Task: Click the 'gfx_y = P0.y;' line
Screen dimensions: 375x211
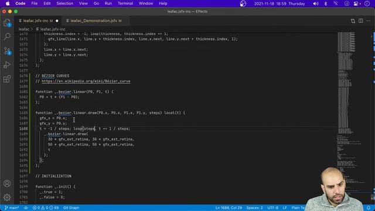Action: coord(53,124)
